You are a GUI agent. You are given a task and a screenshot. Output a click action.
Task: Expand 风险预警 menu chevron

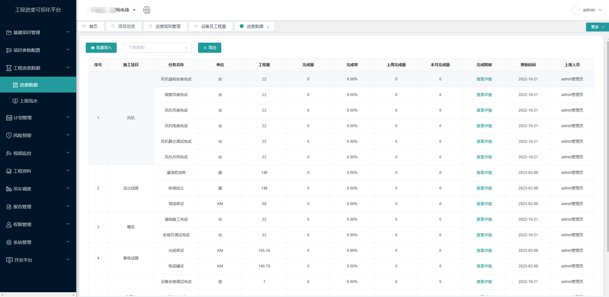tap(68, 135)
